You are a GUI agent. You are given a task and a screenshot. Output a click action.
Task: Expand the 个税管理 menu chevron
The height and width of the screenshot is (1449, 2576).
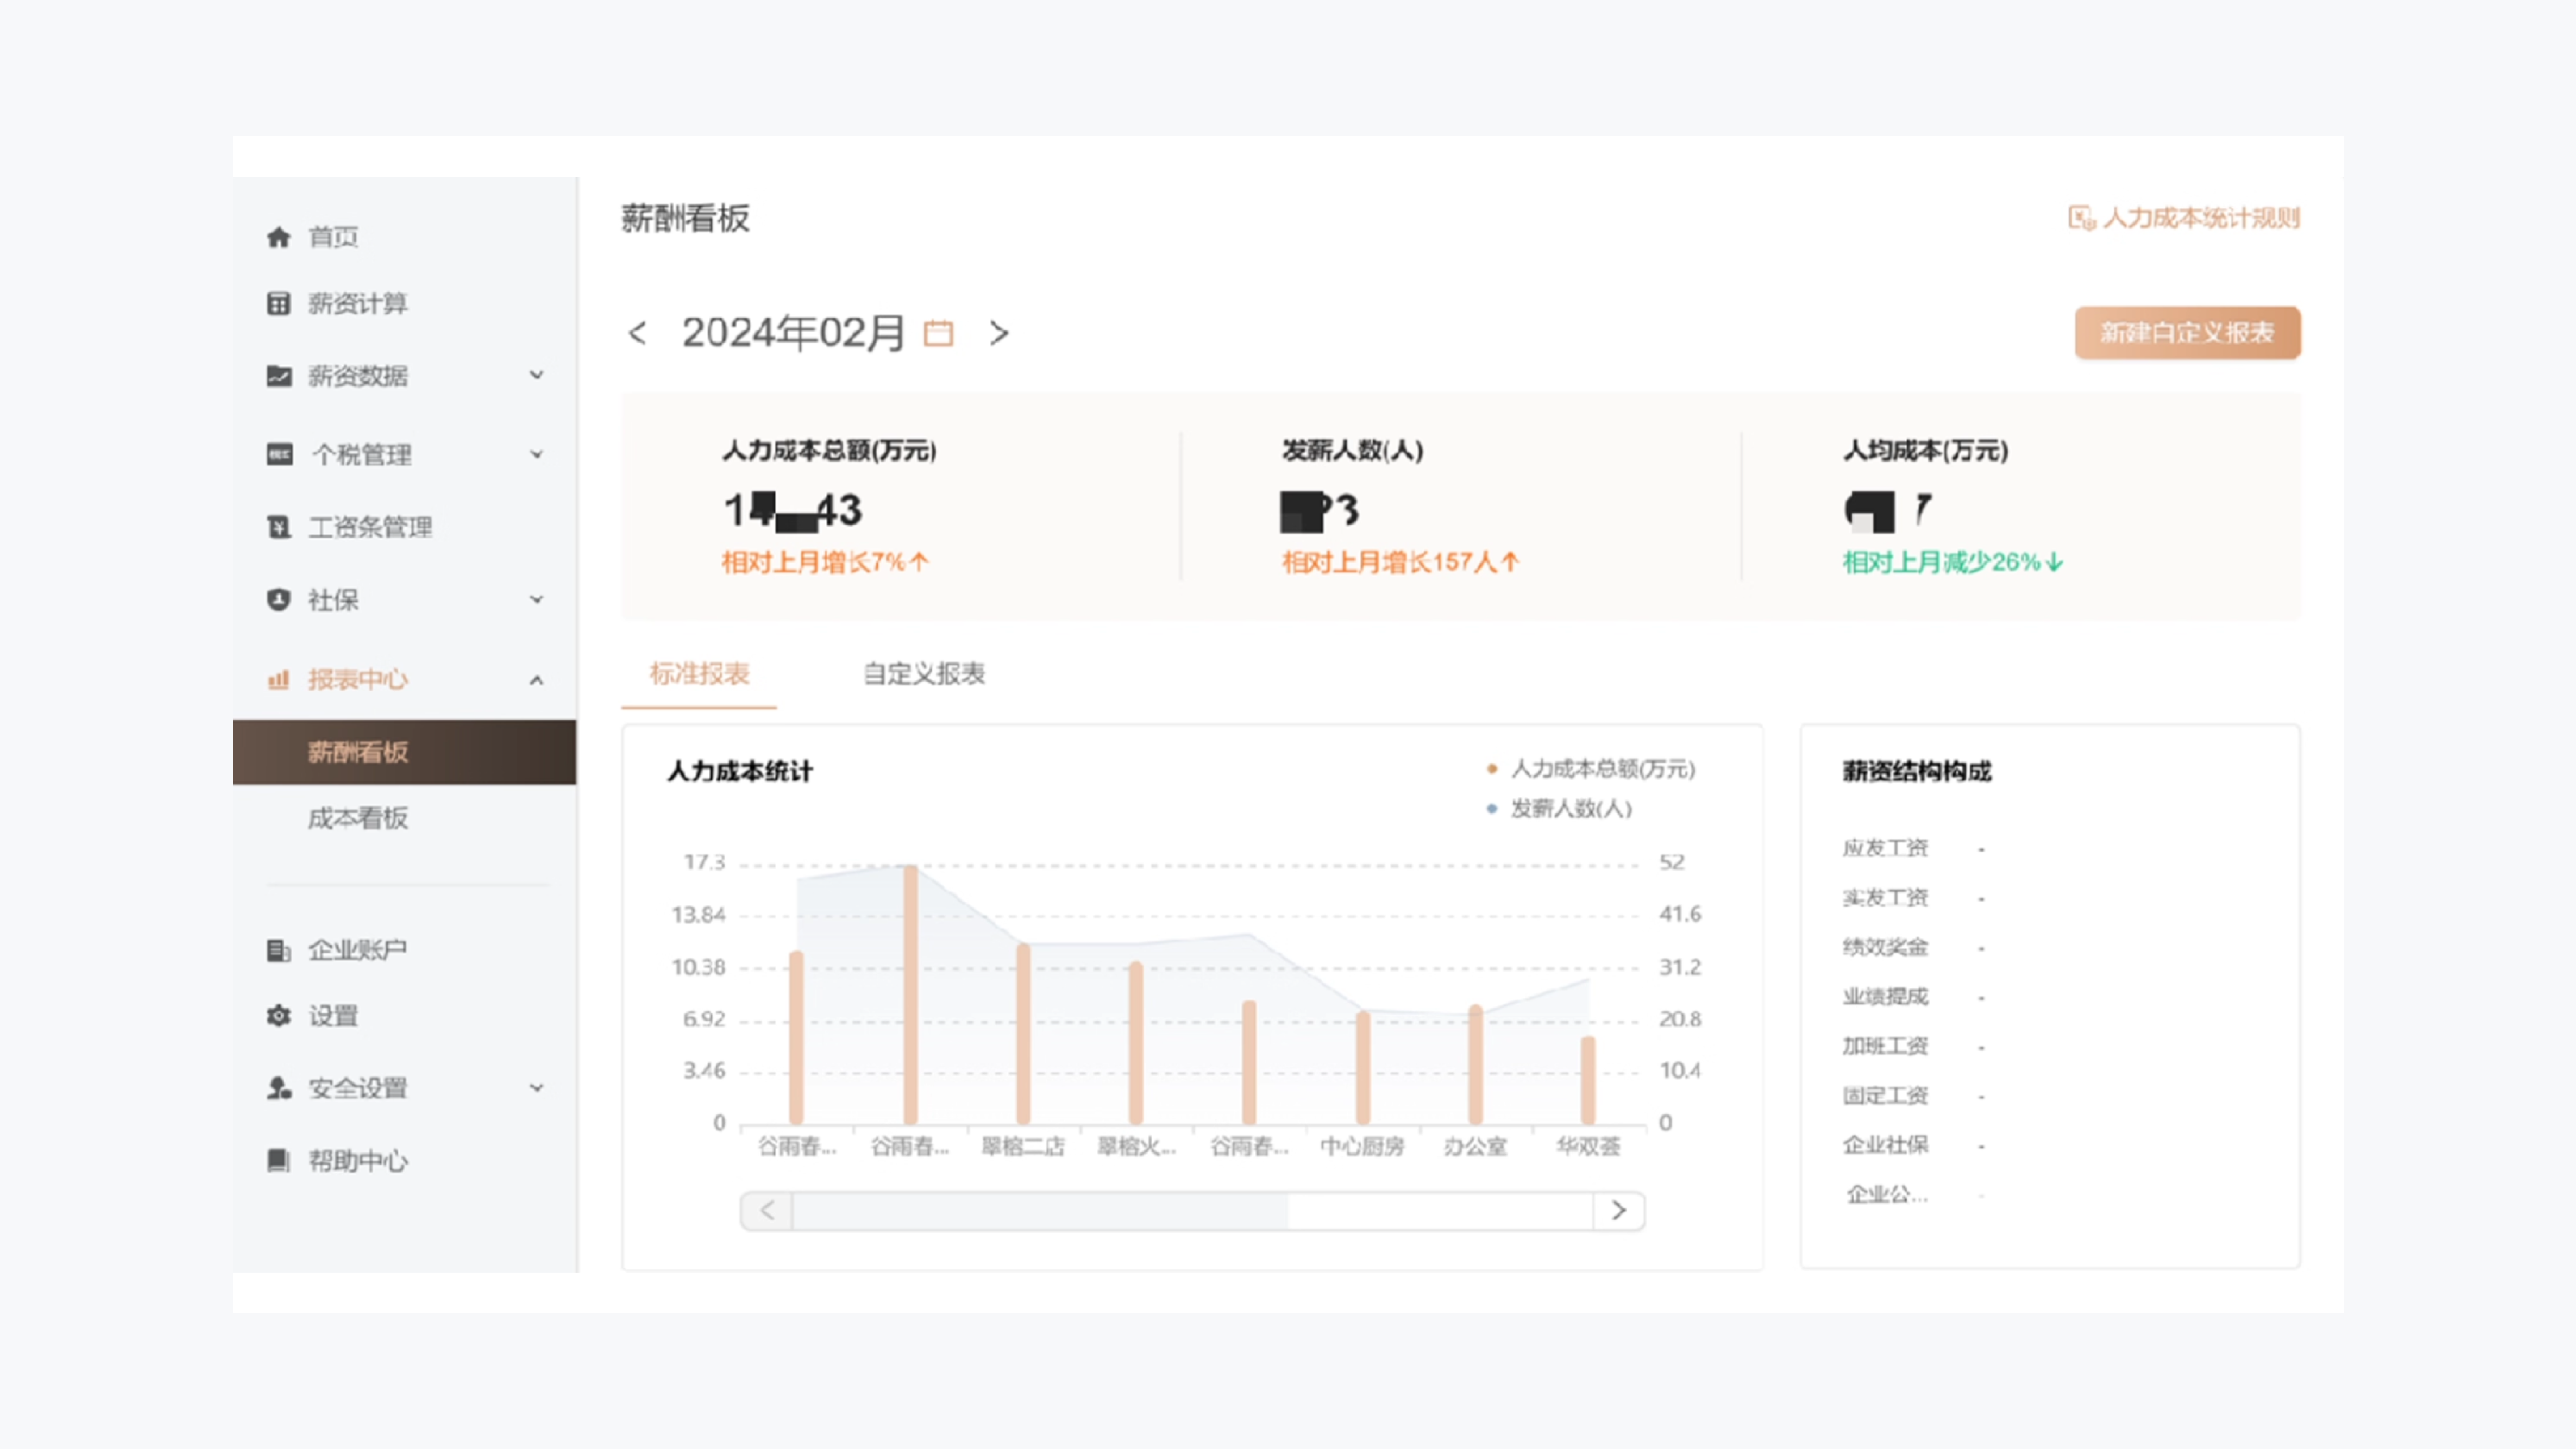[x=537, y=454]
